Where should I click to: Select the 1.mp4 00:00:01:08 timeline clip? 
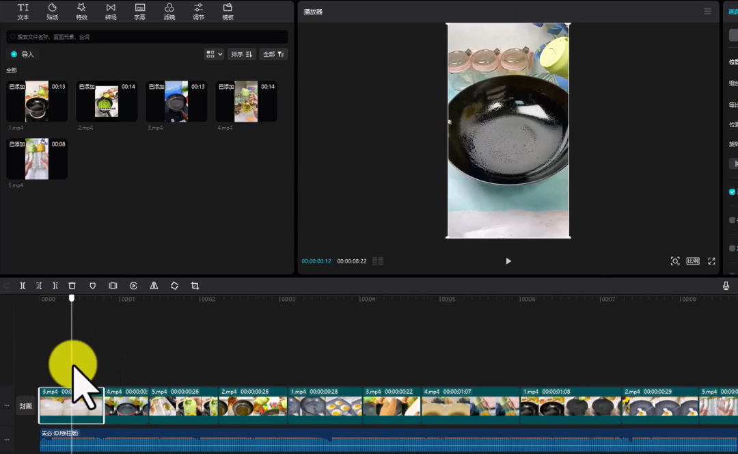(571, 405)
